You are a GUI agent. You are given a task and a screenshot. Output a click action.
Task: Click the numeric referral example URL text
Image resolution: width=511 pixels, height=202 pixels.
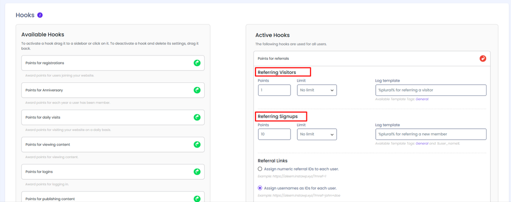pos(292,176)
